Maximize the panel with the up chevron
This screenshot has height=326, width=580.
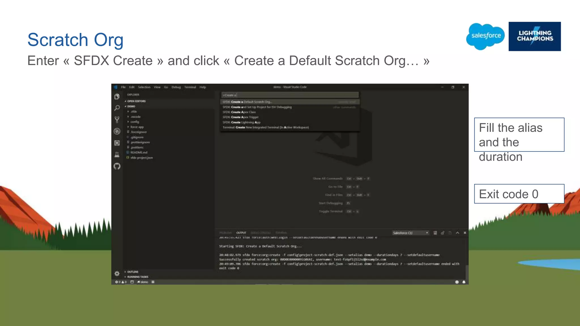click(457, 233)
